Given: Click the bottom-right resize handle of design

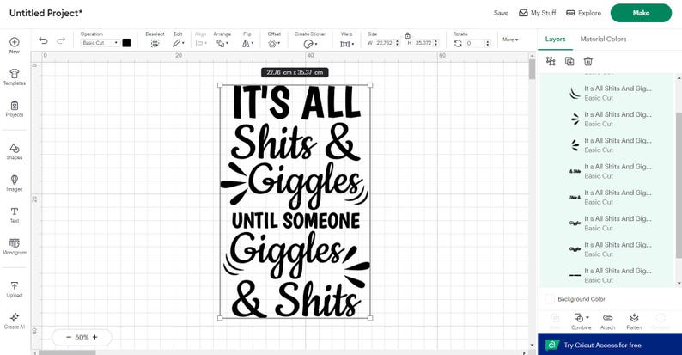Looking at the screenshot, I should pos(370,318).
